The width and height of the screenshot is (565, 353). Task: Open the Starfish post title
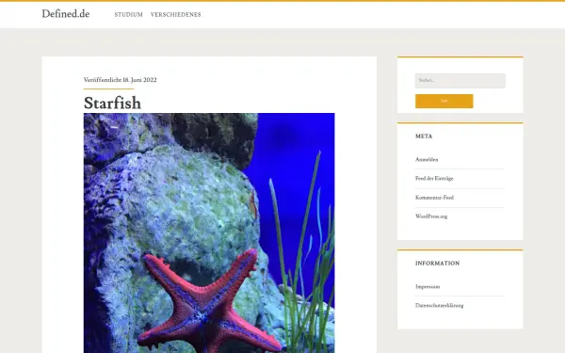point(112,103)
